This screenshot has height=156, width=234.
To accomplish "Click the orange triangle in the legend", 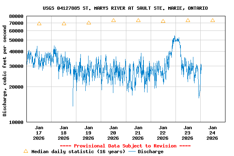I will [26, 151].
